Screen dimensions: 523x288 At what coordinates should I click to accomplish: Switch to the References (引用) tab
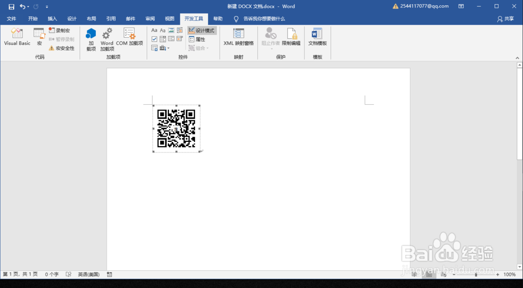pos(111,19)
